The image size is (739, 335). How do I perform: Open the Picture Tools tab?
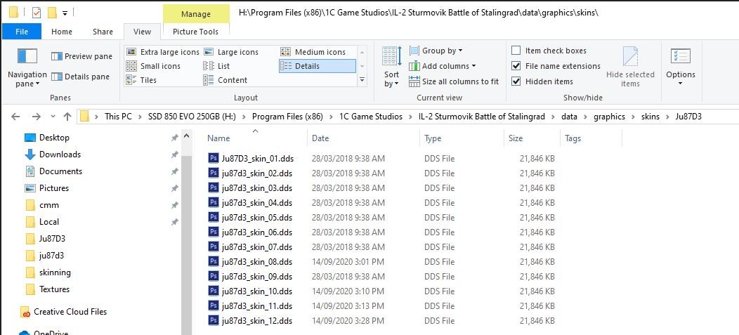tap(195, 32)
